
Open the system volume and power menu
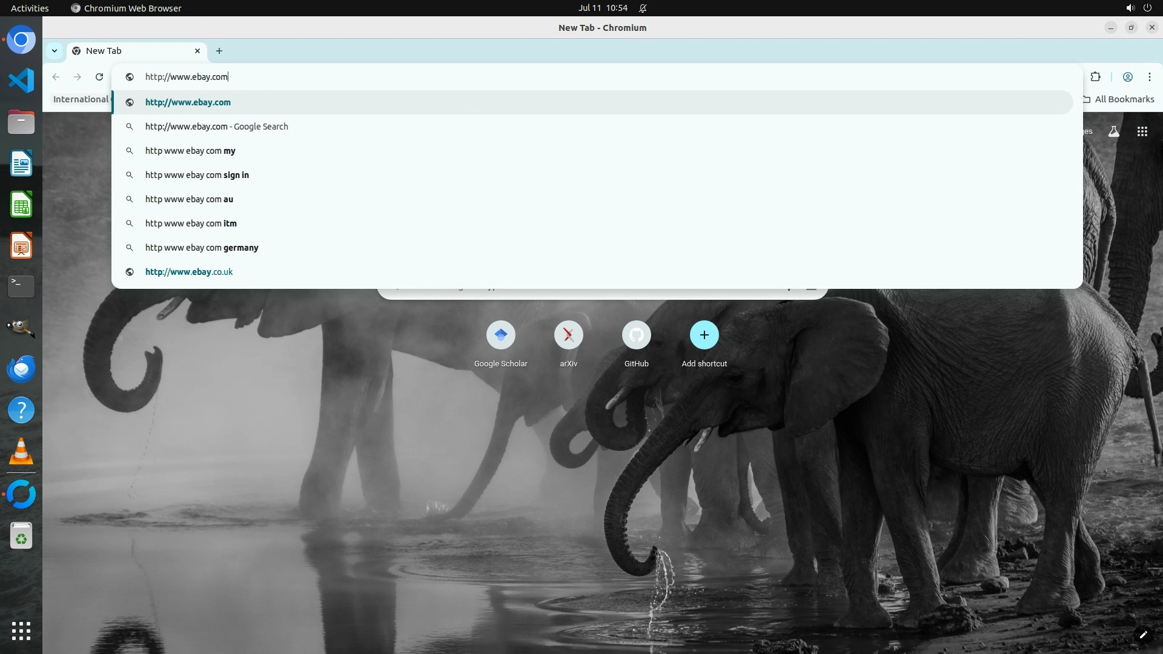click(x=1138, y=8)
